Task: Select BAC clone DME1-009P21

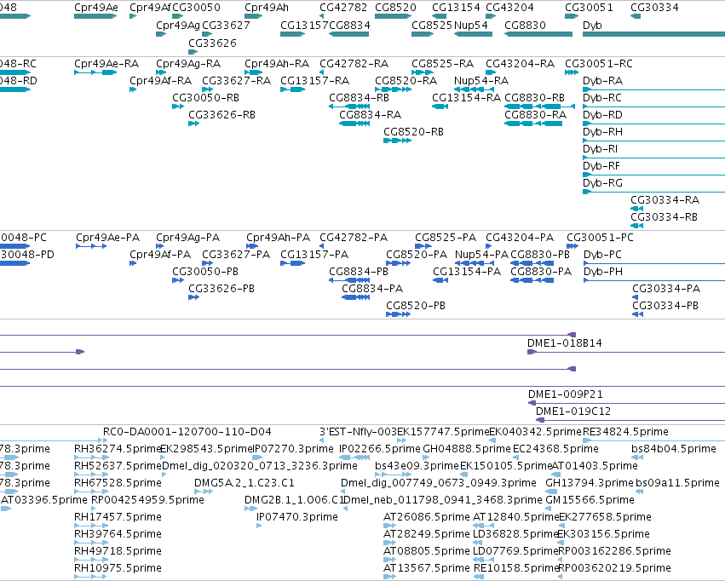Action: pyautogui.click(x=626, y=403)
